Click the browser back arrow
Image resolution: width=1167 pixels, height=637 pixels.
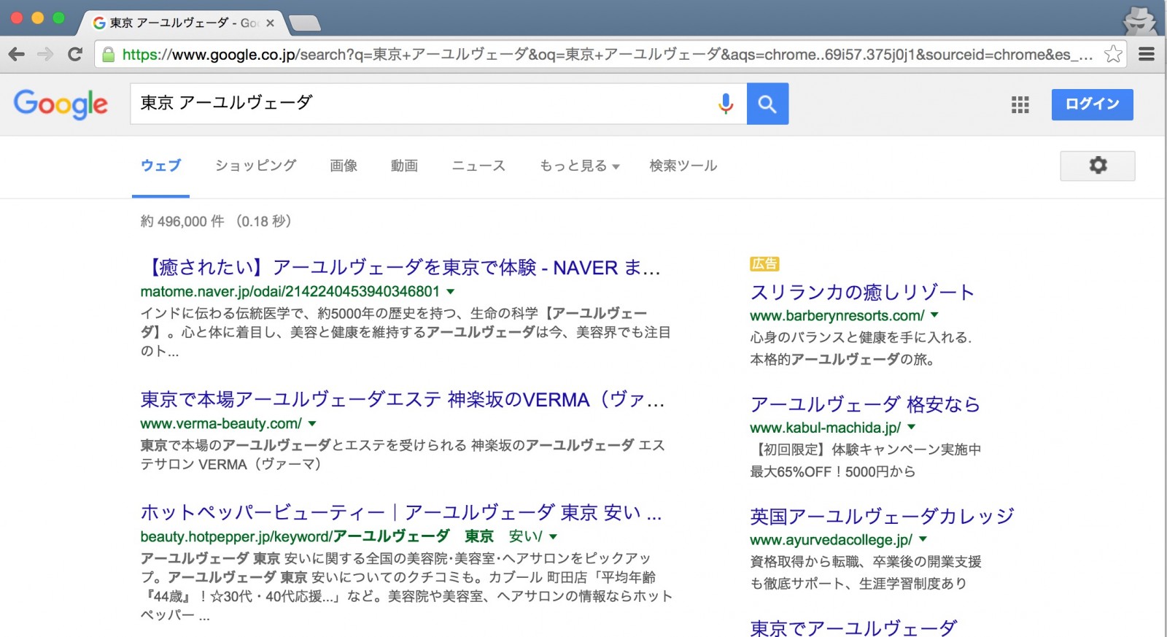[x=16, y=54]
